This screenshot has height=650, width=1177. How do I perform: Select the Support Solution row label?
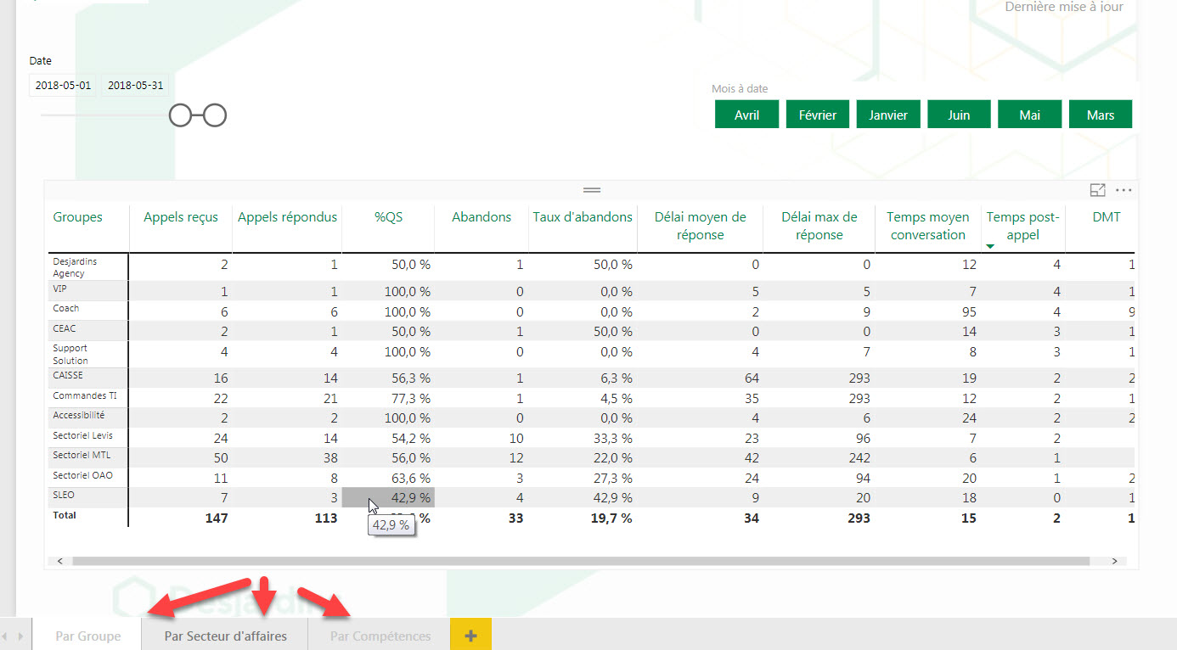coord(70,354)
